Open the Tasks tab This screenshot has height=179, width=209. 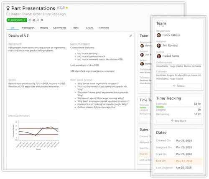tap(75, 28)
